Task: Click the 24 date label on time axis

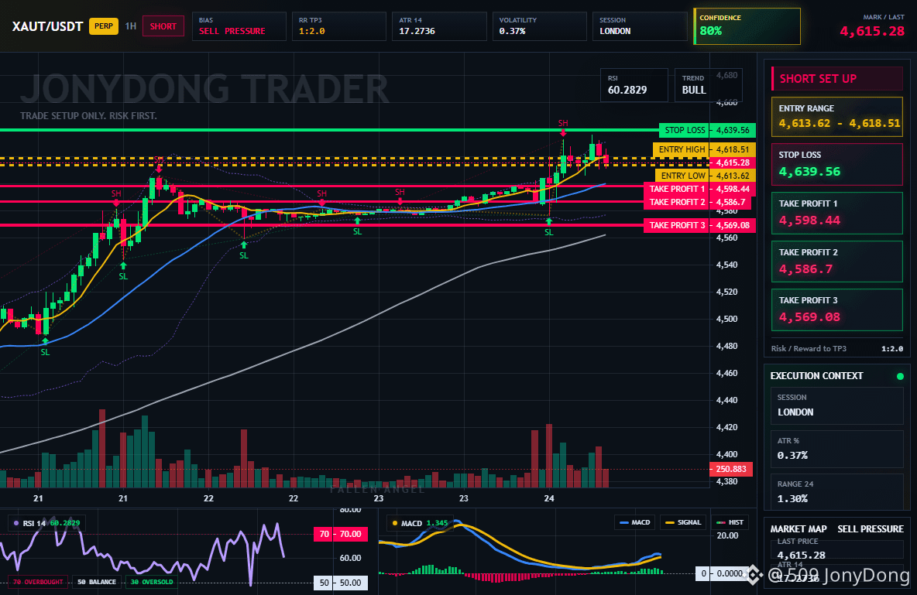Action: [x=548, y=498]
